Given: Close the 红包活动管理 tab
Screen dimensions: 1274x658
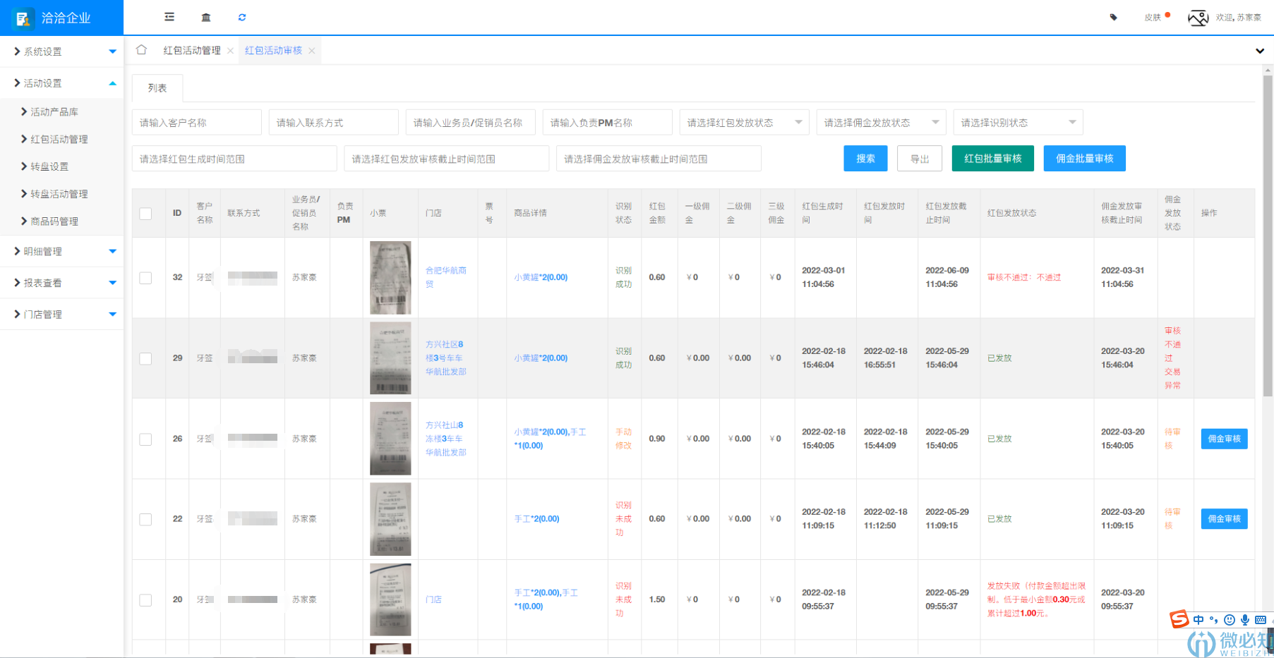Looking at the screenshot, I should click(230, 51).
